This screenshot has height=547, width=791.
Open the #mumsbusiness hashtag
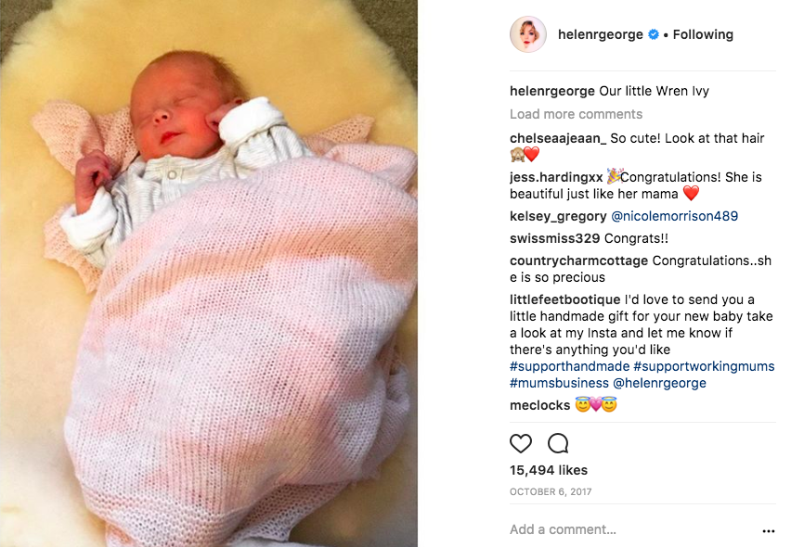click(559, 383)
